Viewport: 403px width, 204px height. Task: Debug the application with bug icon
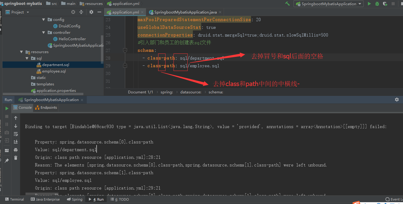[377, 4]
